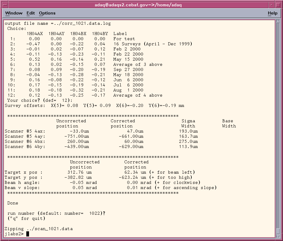The image size is (283, 241).
Task: Click the 'Scanner #5 4ay:' row label
Action: (25, 137)
